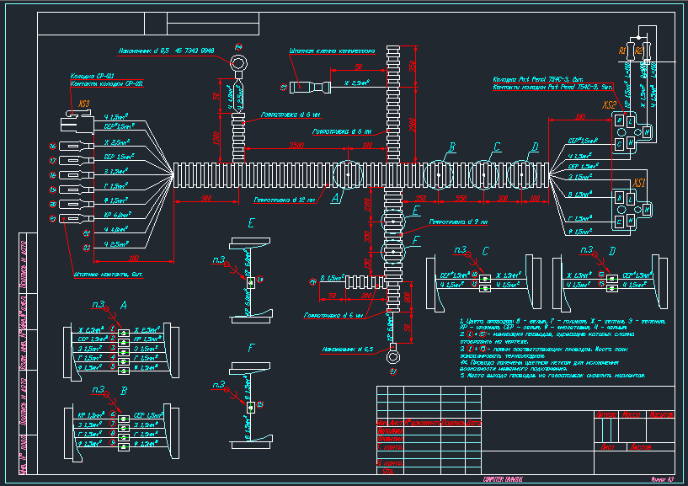Image resolution: width=688 pixels, height=486 pixels.
Task: Select the 'Гофротрубка d 12 мм' label
Action: (x=283, y=200)
